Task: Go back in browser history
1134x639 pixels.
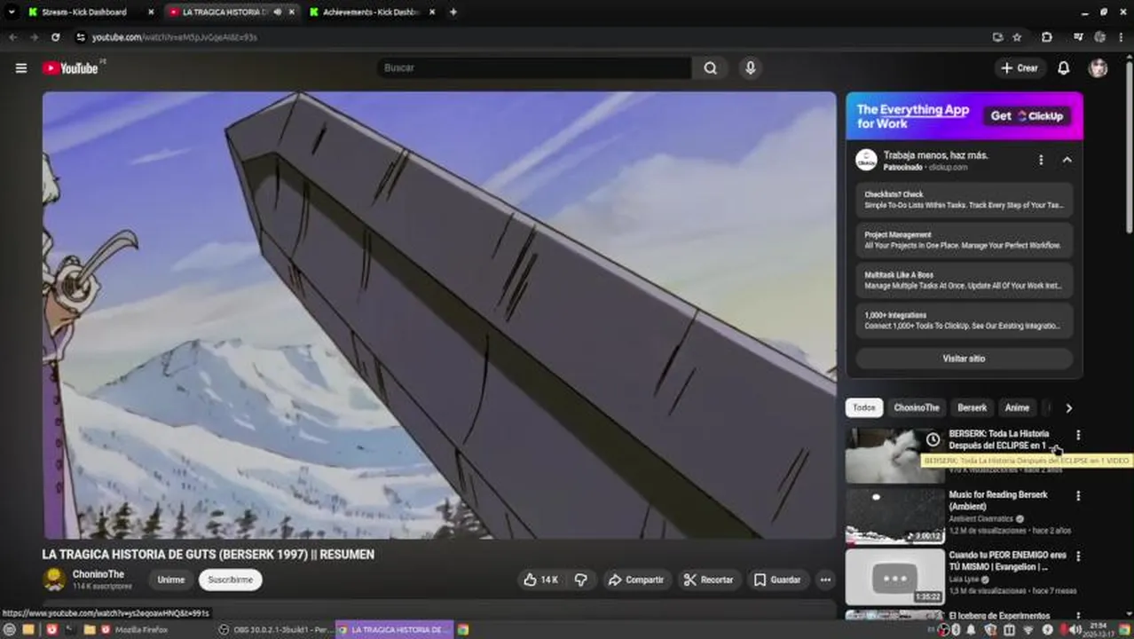Action: click(x=13, y=37)
